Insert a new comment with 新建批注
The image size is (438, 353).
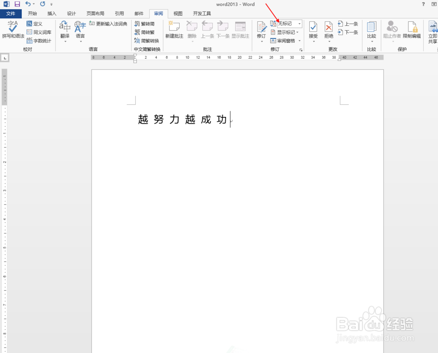pos(174,30)
